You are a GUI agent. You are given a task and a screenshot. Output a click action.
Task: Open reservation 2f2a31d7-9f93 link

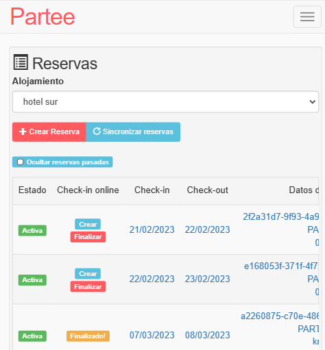click(280, 216)
